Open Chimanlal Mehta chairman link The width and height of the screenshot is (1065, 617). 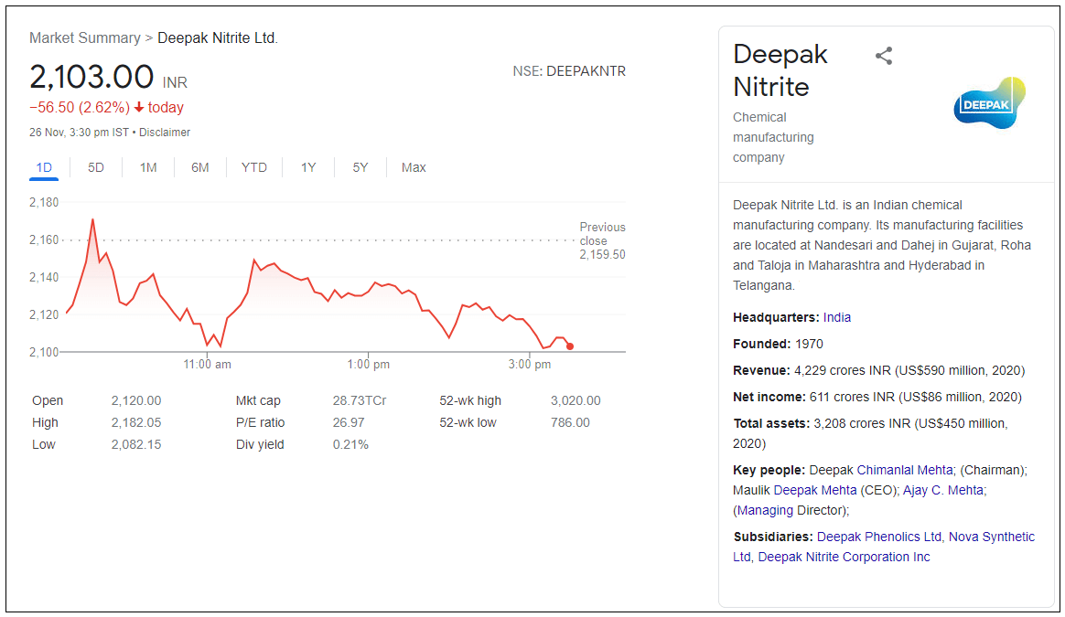click(x=905, y=470)
